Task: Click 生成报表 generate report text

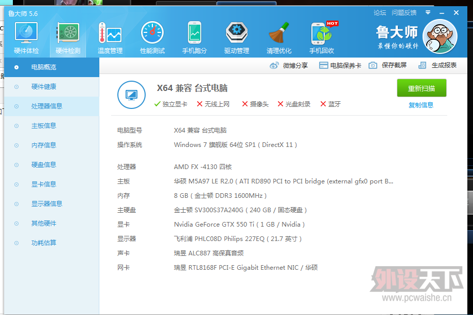Action: click(444, 65)
